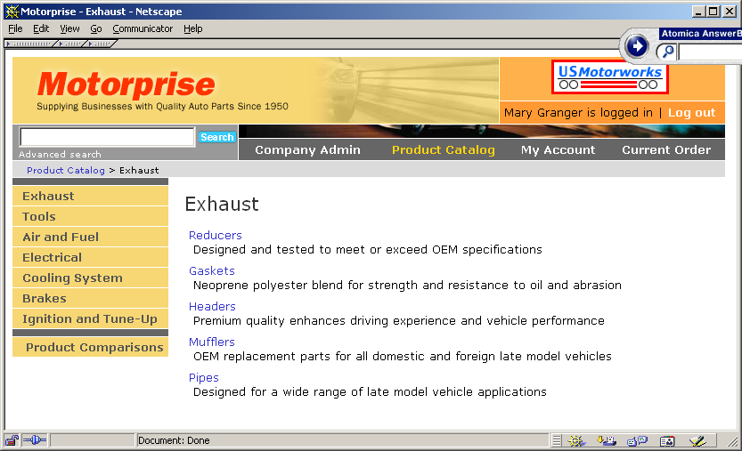This screenshot has width=742, height=451.
Task: View the Current Order tab
Action: click(x=666, y=149)
